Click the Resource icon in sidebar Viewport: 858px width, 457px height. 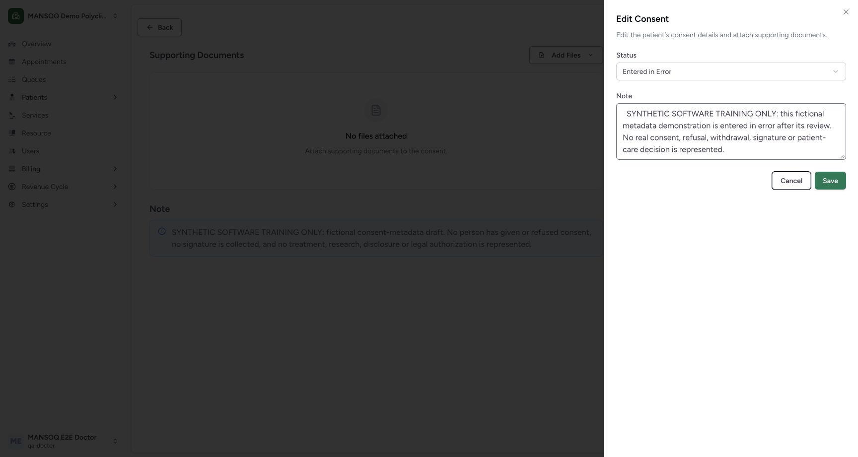point(12,133)
